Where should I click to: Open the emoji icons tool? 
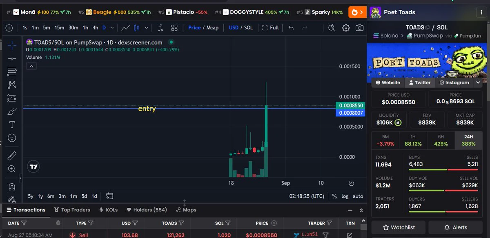(12, 138)
